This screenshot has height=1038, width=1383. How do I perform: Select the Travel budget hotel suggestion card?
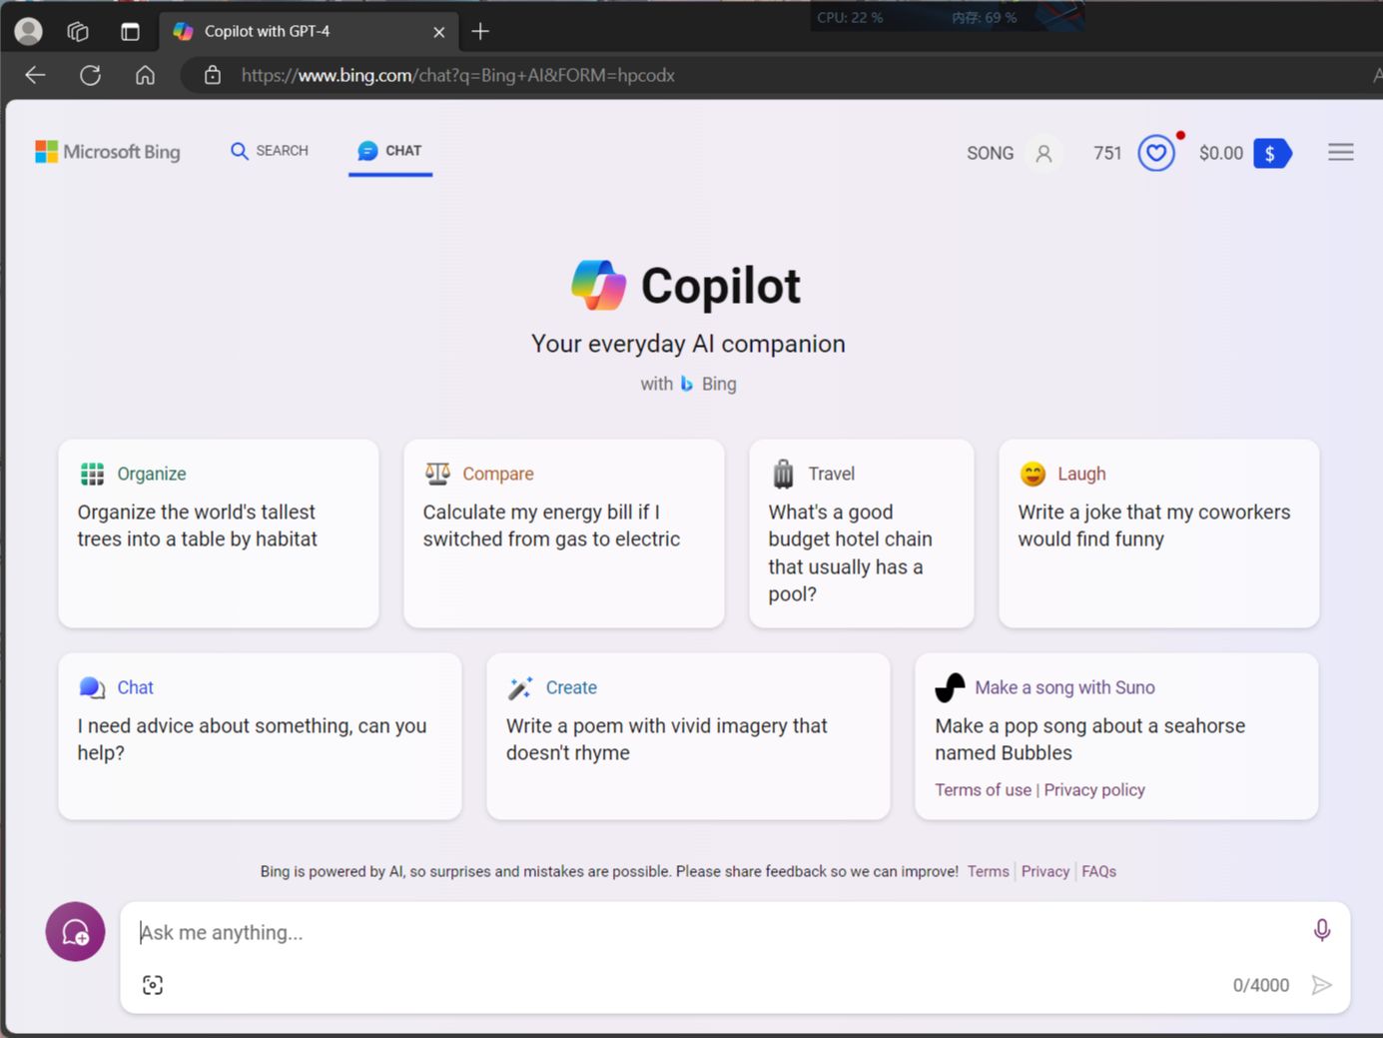tap(862, 533)
